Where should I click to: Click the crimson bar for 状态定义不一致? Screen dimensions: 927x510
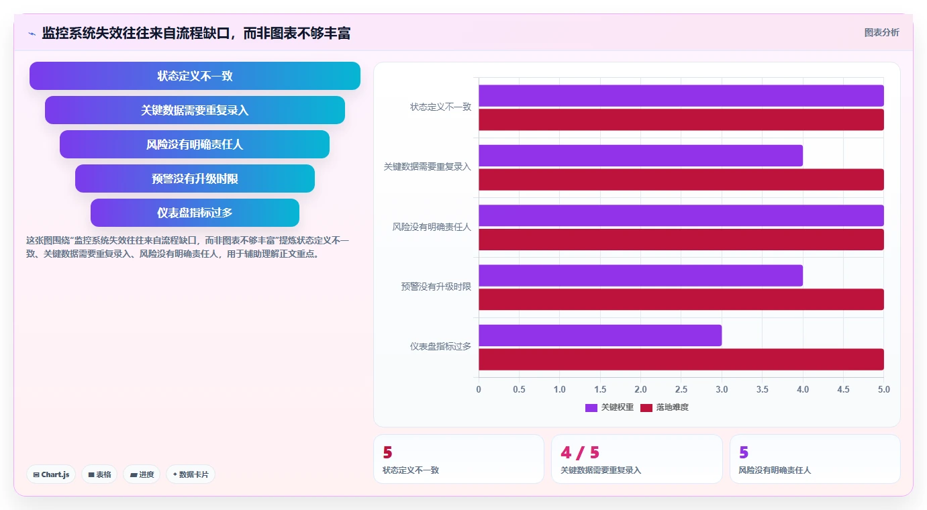[x=681, y=119]
